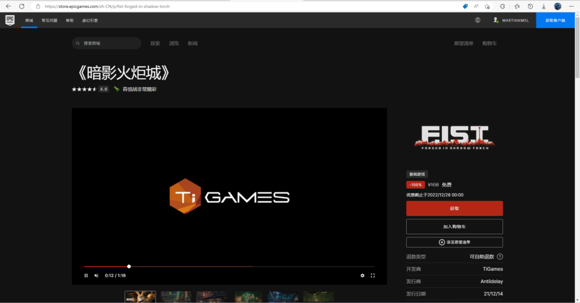Screen dimensions: 580x303
Task: Select the second media thumbnail
Action: pyautogui.click(x=176, y=297)
